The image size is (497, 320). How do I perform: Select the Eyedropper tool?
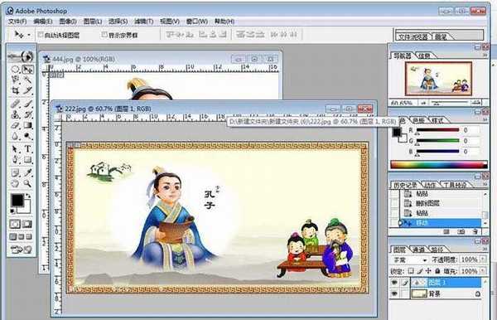(x=28, y=172)
